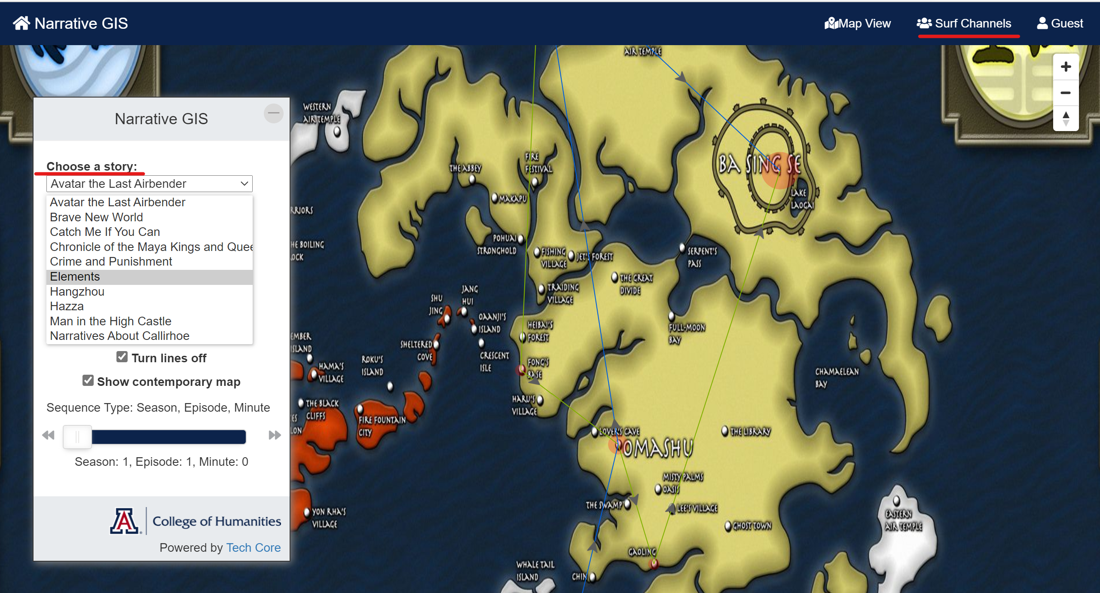Click the Fishing Village marker
The height and width of the screenshot is (593, 1100).
pos(537,252)
